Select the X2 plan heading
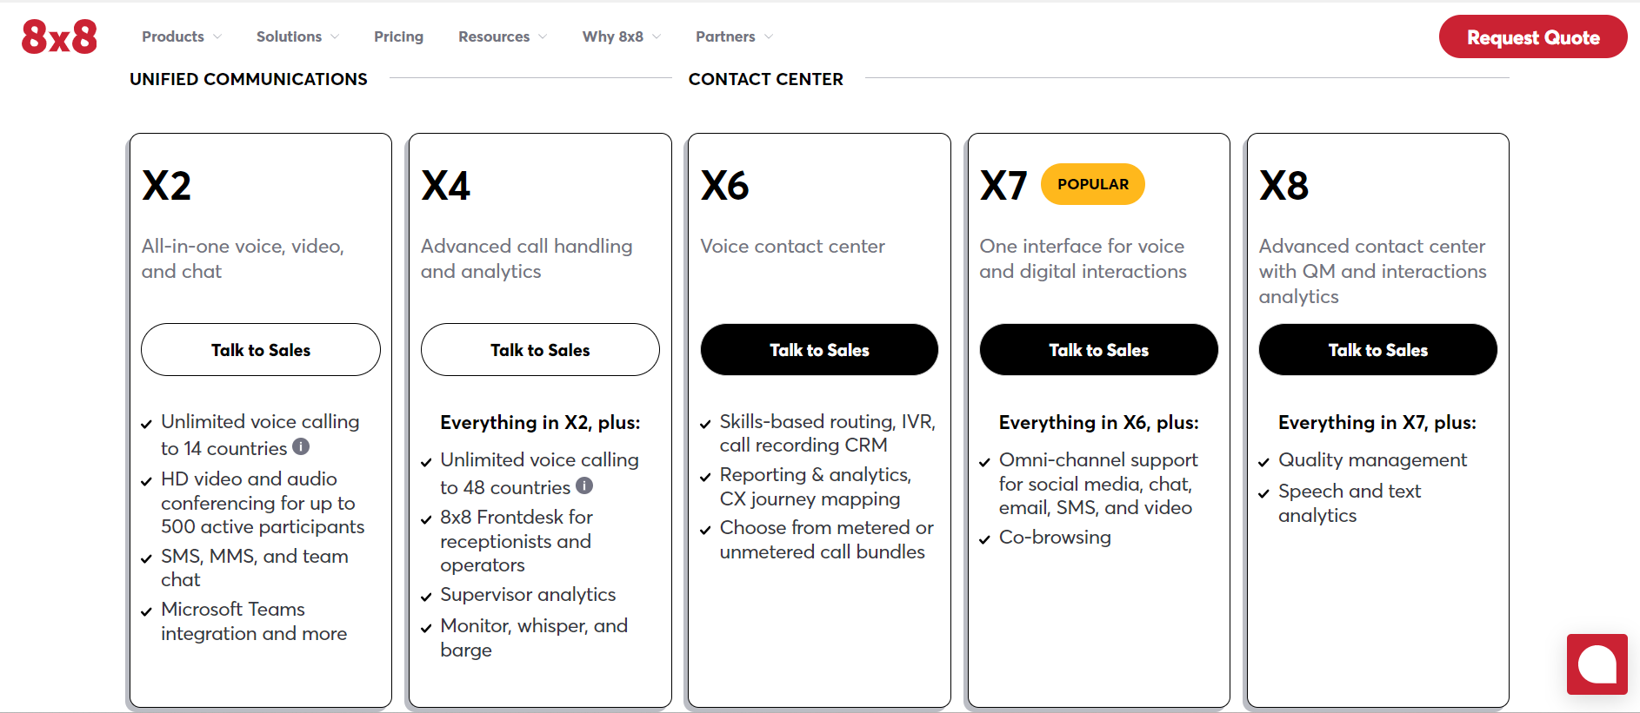This screenshot has height=713, width=1640. (167, 186)
